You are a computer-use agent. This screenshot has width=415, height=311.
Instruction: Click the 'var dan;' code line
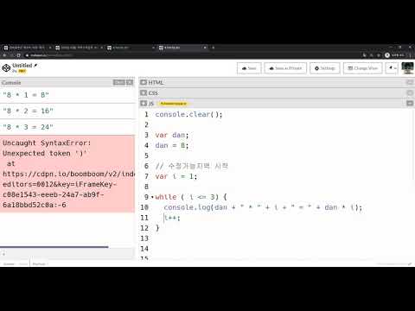(172, 135)
